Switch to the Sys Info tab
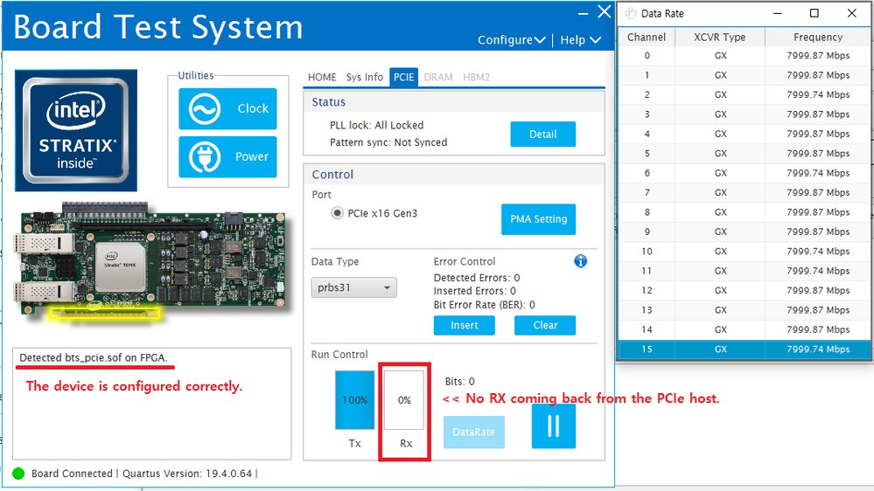This screenshot has width=874, height=491. (x=365, y=78)
